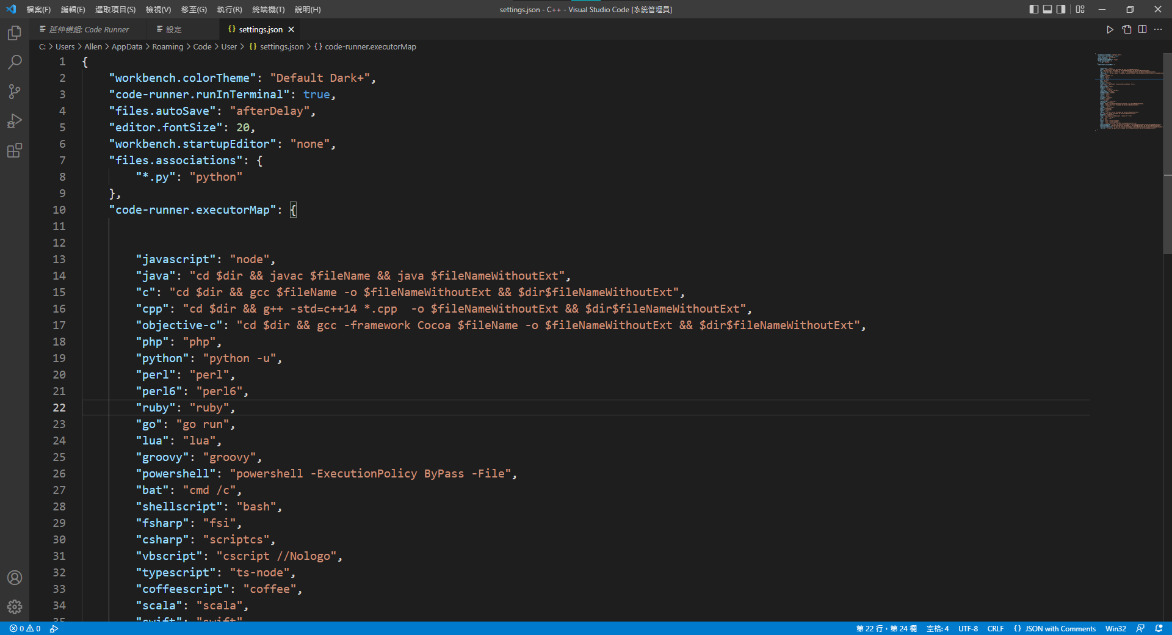Image resolution: width=1172 pixels, height=635 pixels.
Task: Toggle the primary side bar layout icon
Action: point(1033,9)
